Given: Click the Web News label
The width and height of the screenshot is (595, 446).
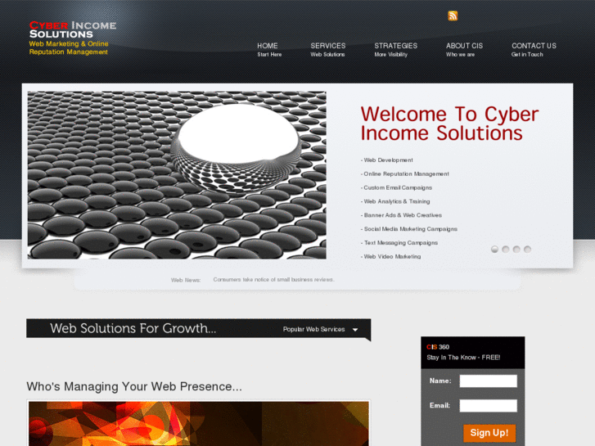Looking at the screenshot, I should pos(186,280).
